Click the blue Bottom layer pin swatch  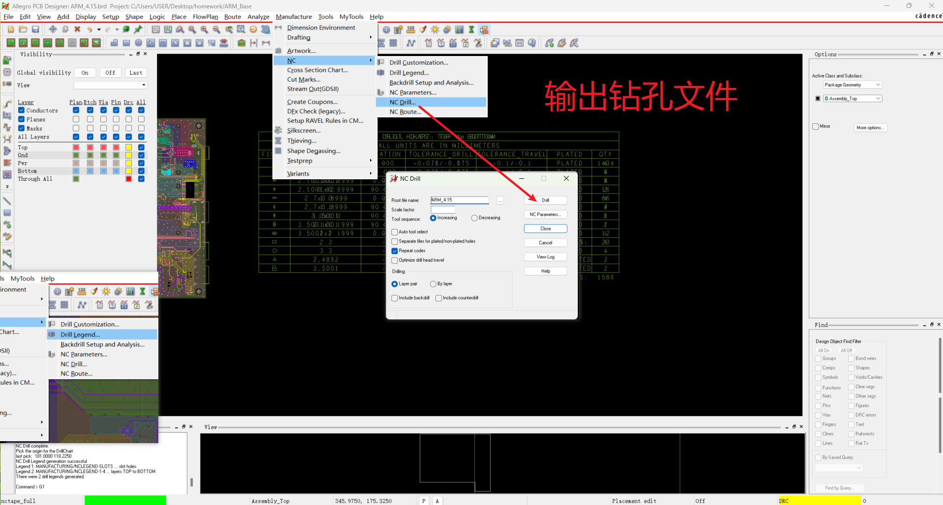pyautogui.click(x=116, y=171)
